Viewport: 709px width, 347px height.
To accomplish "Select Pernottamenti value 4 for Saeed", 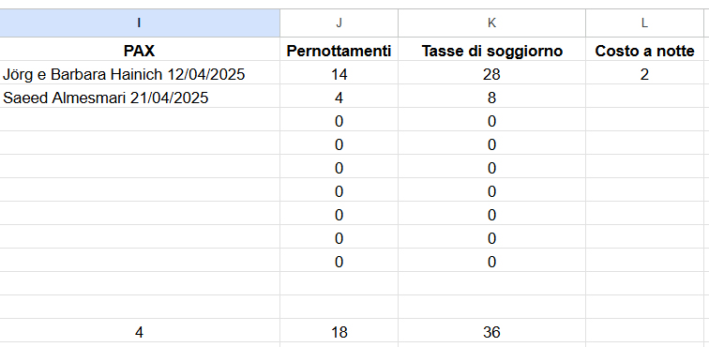I will click(339, 98).
